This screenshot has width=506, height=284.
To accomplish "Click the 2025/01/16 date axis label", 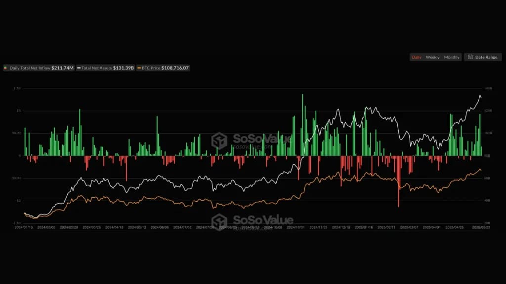I will click(364, 227).
